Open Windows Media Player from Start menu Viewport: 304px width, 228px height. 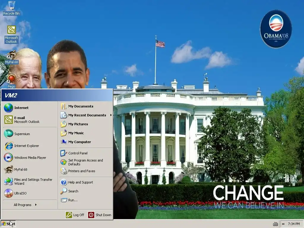(x=30, y=158)
